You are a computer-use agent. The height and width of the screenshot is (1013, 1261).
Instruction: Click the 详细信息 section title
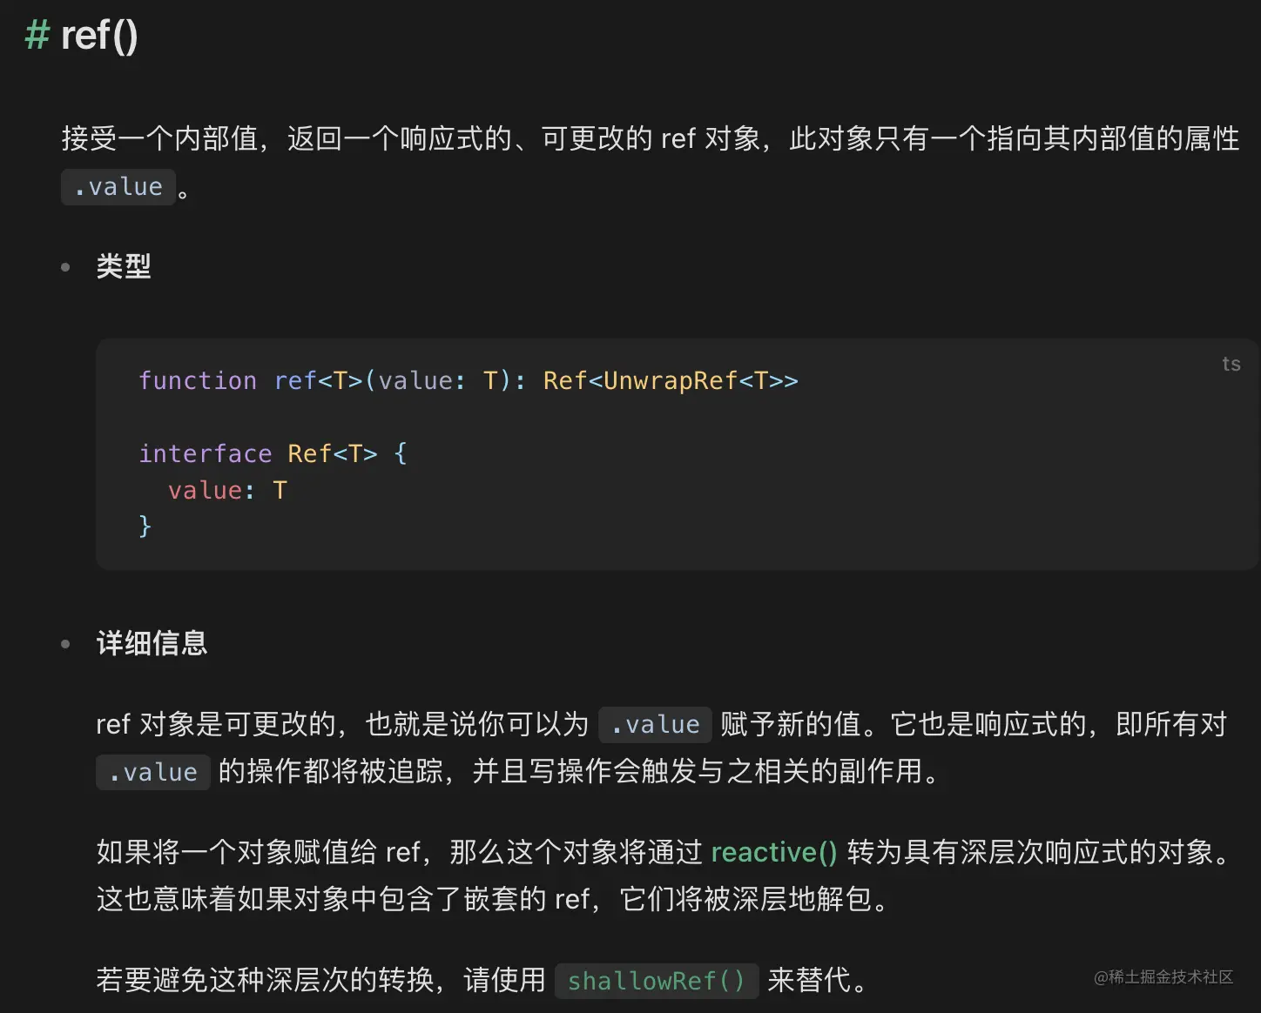[152, 643]
